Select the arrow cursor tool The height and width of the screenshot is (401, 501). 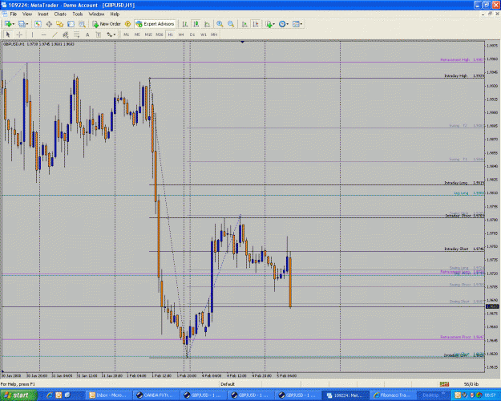(x=8, y=34)
